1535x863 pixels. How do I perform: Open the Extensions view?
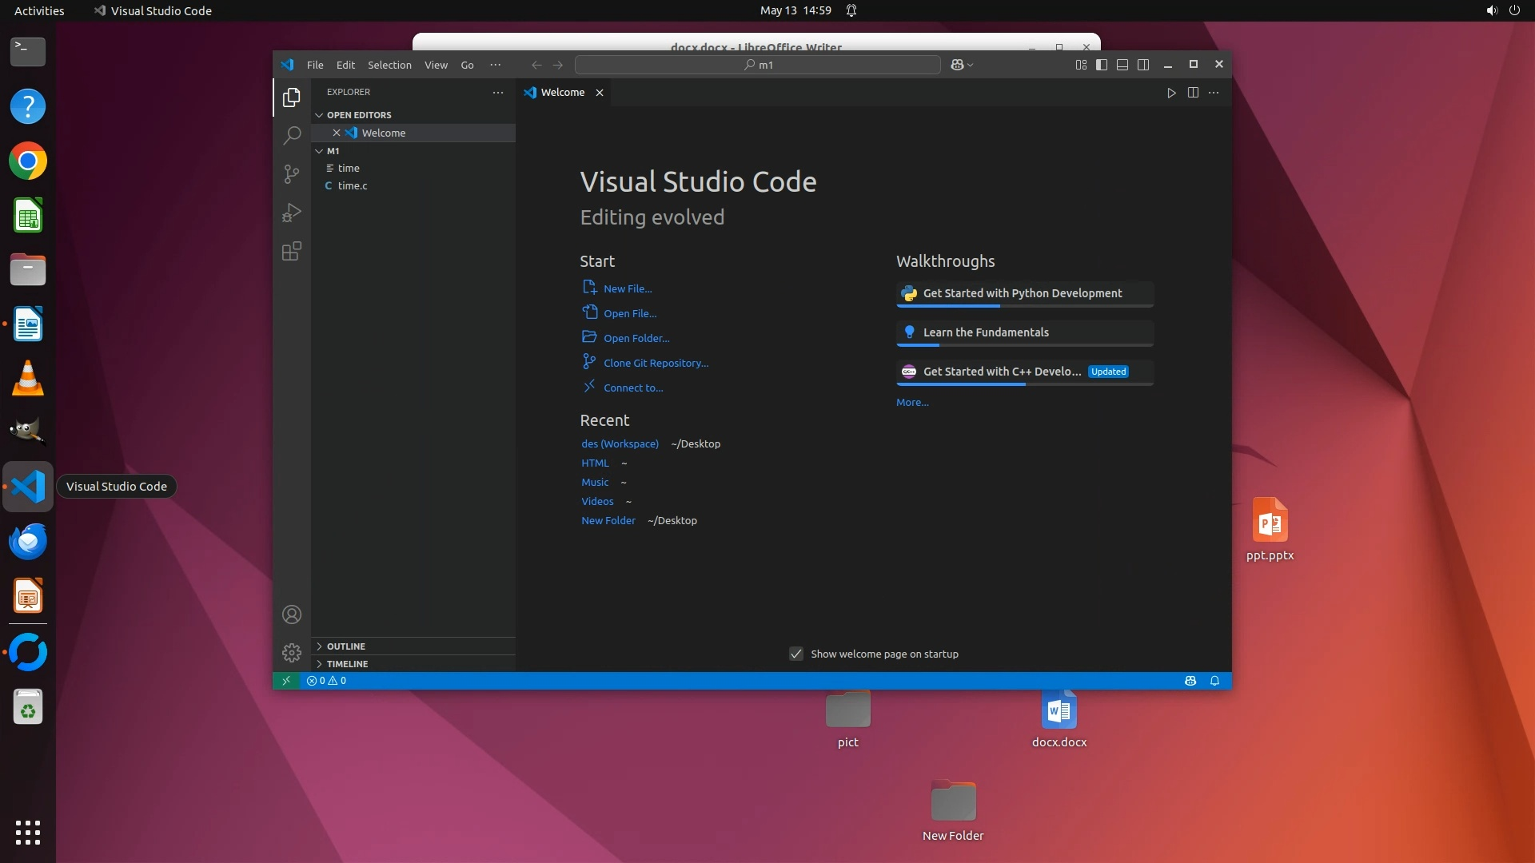click(x=292, y=252)
